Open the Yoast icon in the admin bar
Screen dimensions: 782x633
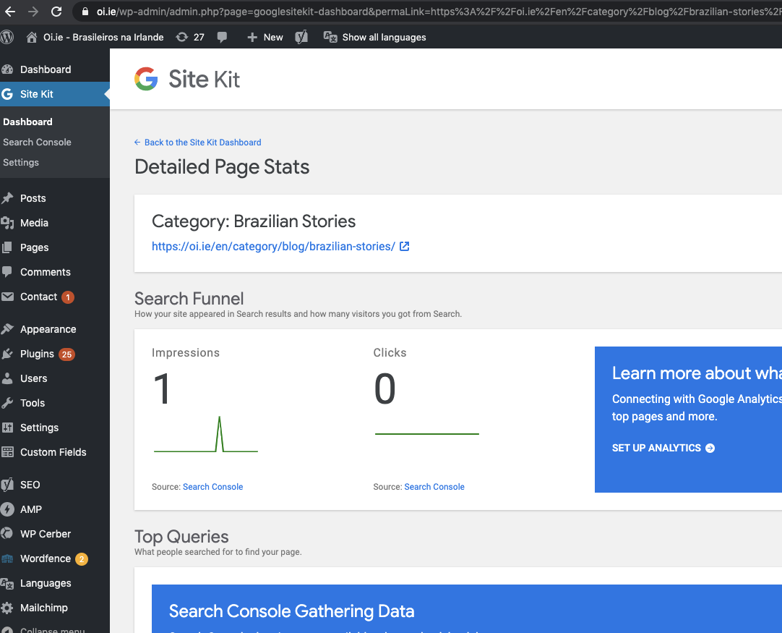click(301, 37)
